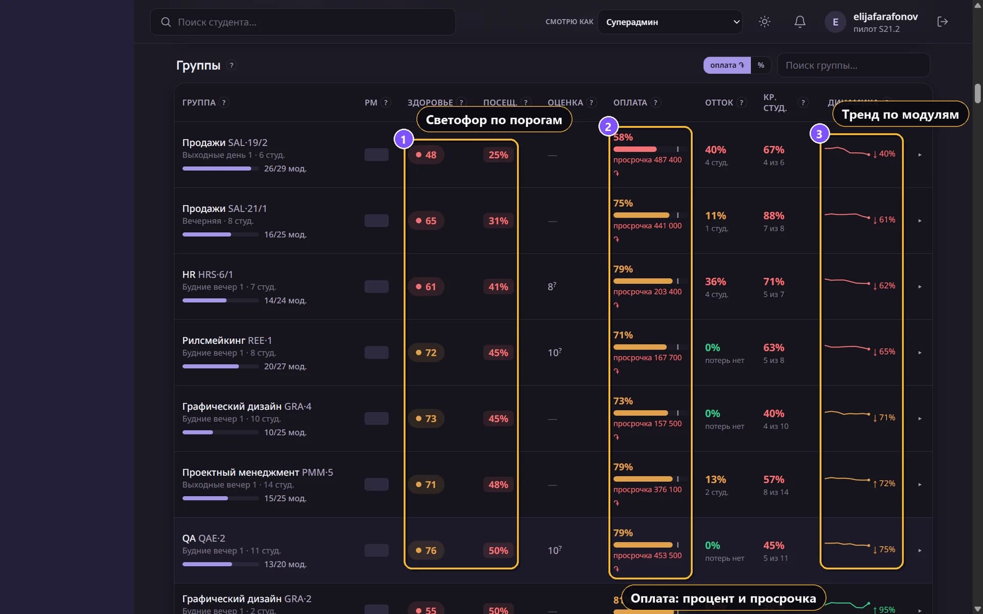Screen dimensions: 983x614
Task: Focus the Поиск группы search field
Action: tap(853, 65)
